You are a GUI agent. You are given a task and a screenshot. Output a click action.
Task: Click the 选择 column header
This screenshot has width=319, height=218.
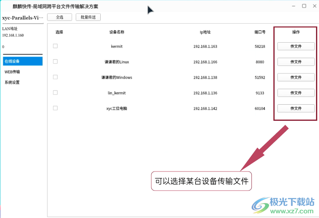pyautogui.click(x=59, y=32)
